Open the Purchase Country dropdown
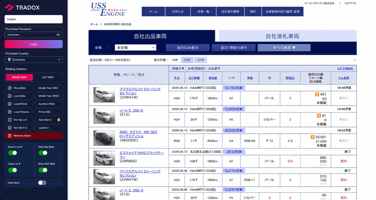 pos(34,60)
